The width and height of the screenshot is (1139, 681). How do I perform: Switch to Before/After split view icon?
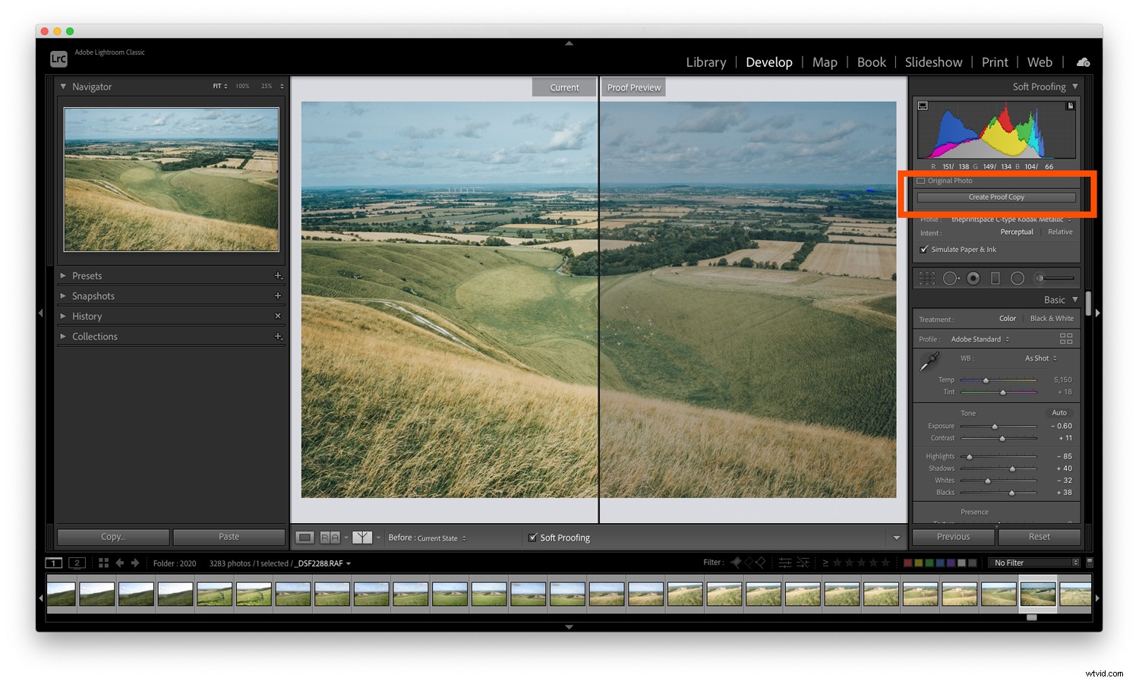[x=331, y=537]
